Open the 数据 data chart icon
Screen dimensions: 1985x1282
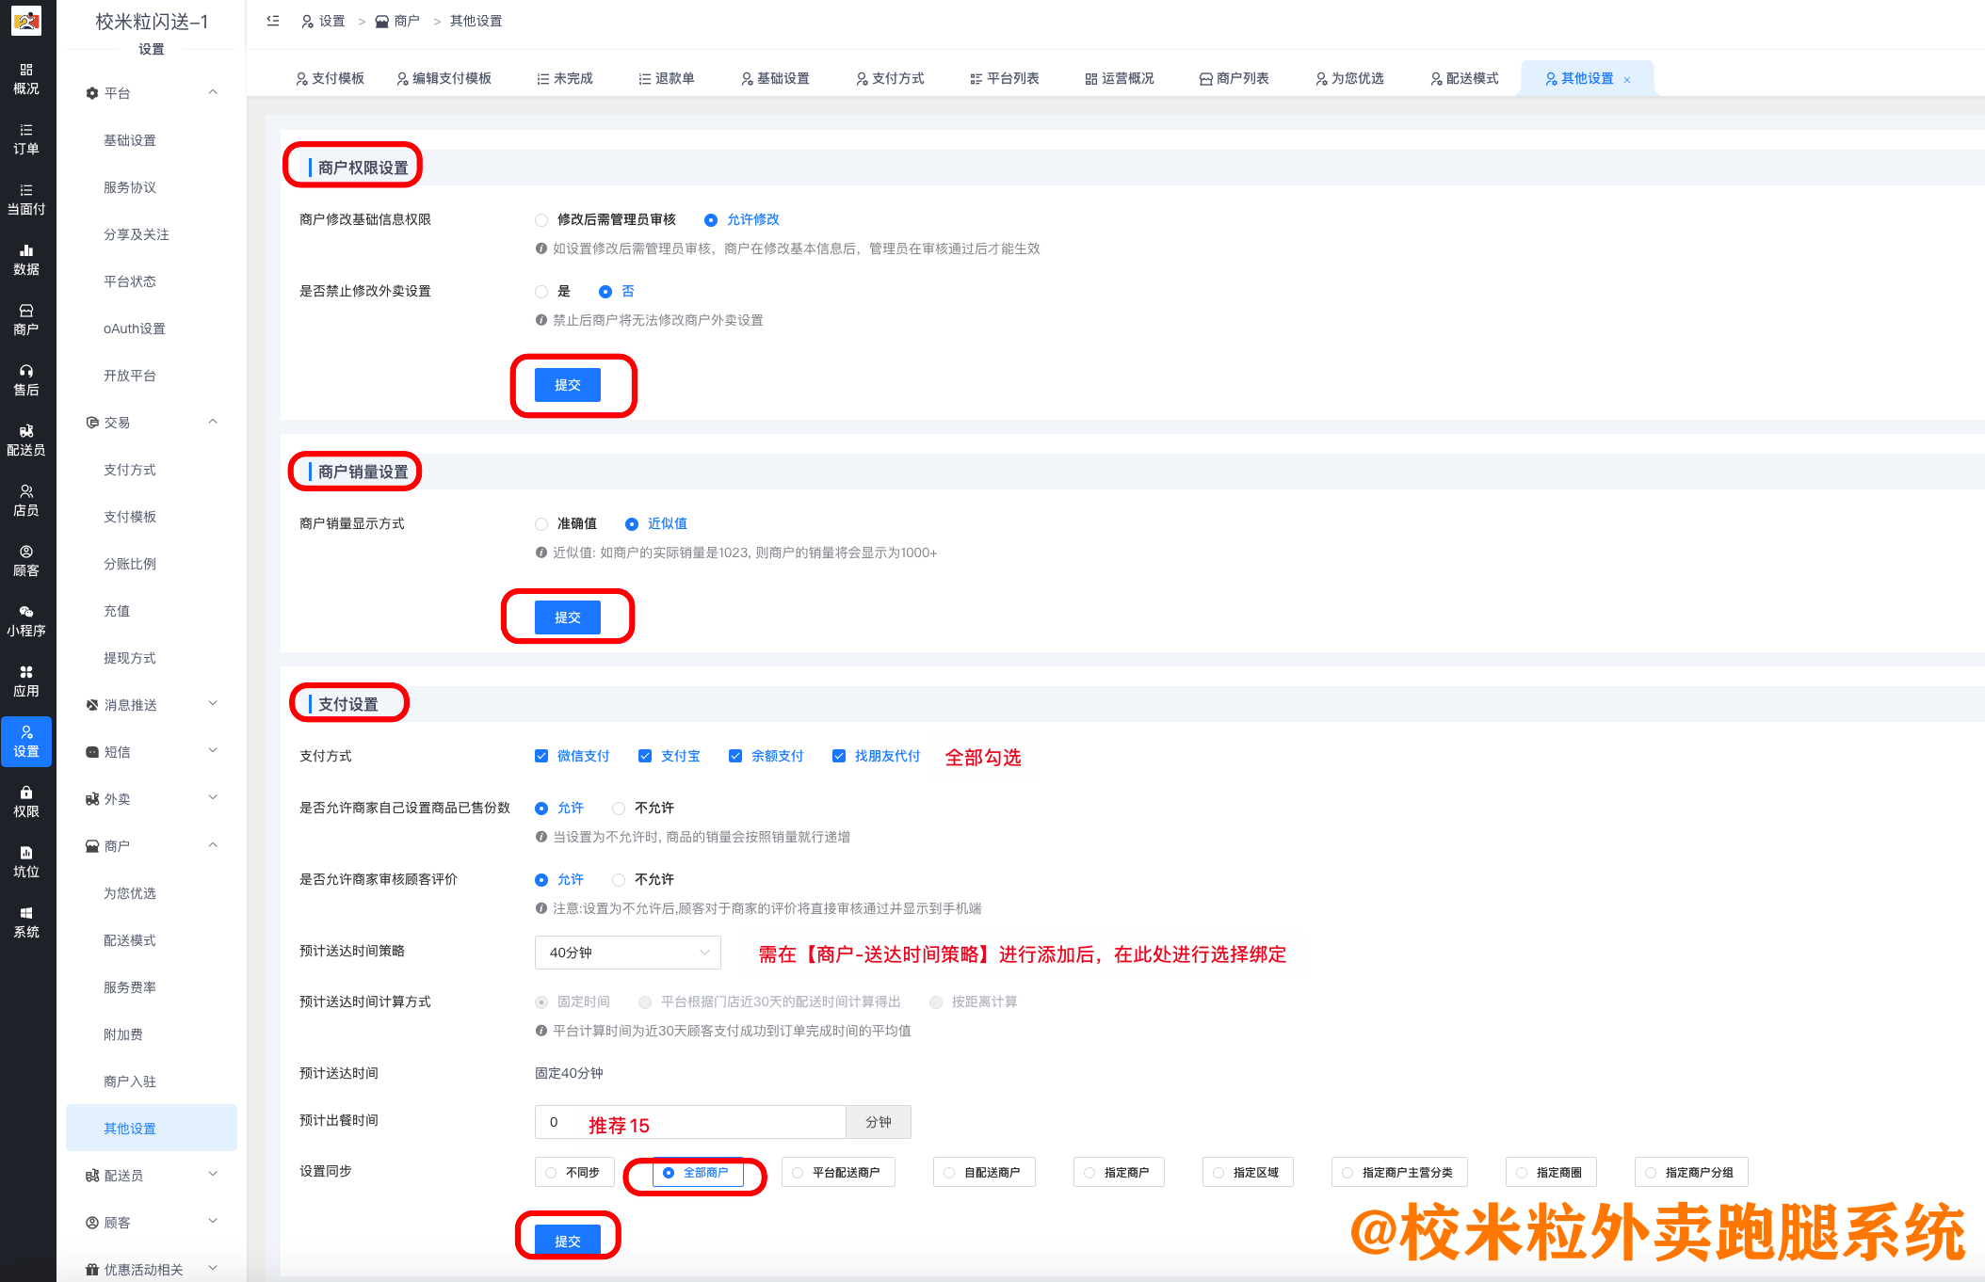coord(26,259)
